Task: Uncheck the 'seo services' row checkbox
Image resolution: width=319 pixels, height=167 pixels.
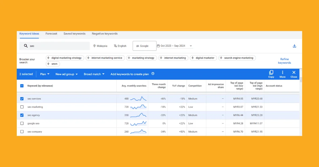Action: 22,99
